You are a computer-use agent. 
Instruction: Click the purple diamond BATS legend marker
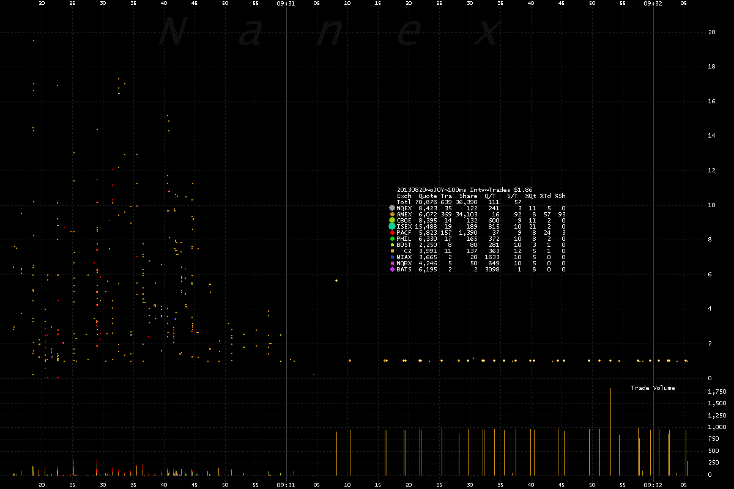(392, 270)
